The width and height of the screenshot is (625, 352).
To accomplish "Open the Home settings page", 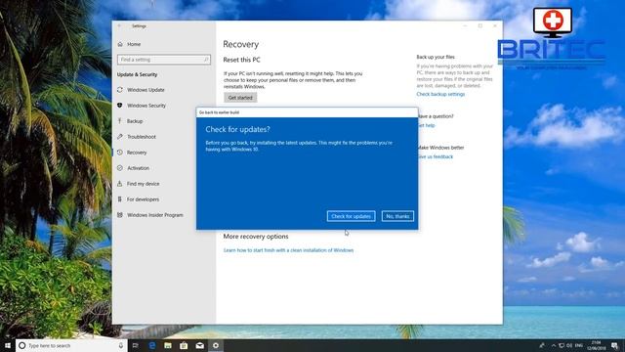I will [134, 44].
